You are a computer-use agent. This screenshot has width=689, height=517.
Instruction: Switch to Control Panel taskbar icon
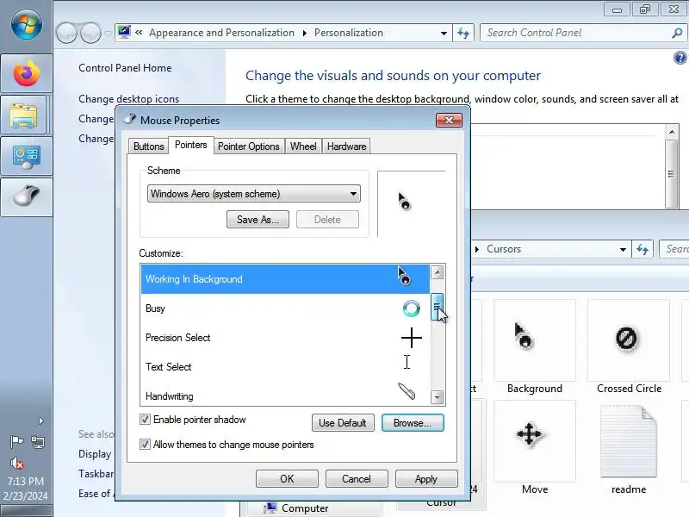(x=27, y=156)
